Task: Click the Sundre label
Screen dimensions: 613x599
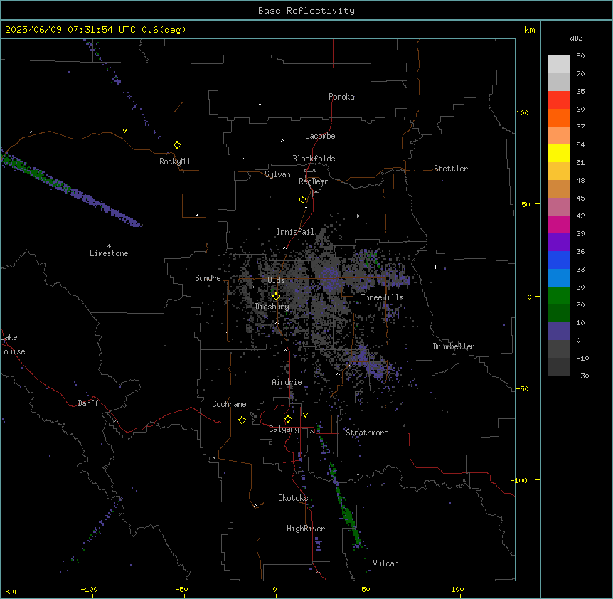Action: 208,278
